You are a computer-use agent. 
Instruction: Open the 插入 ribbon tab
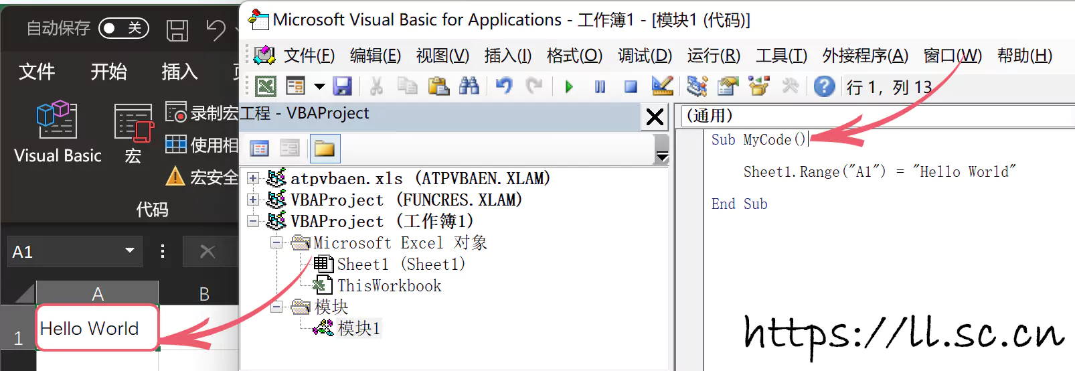pyautogui.click(x=179, y=72)
